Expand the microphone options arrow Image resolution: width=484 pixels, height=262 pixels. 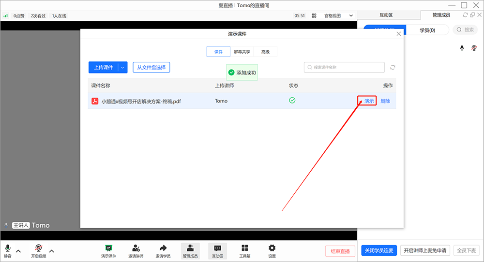point(18,251)
